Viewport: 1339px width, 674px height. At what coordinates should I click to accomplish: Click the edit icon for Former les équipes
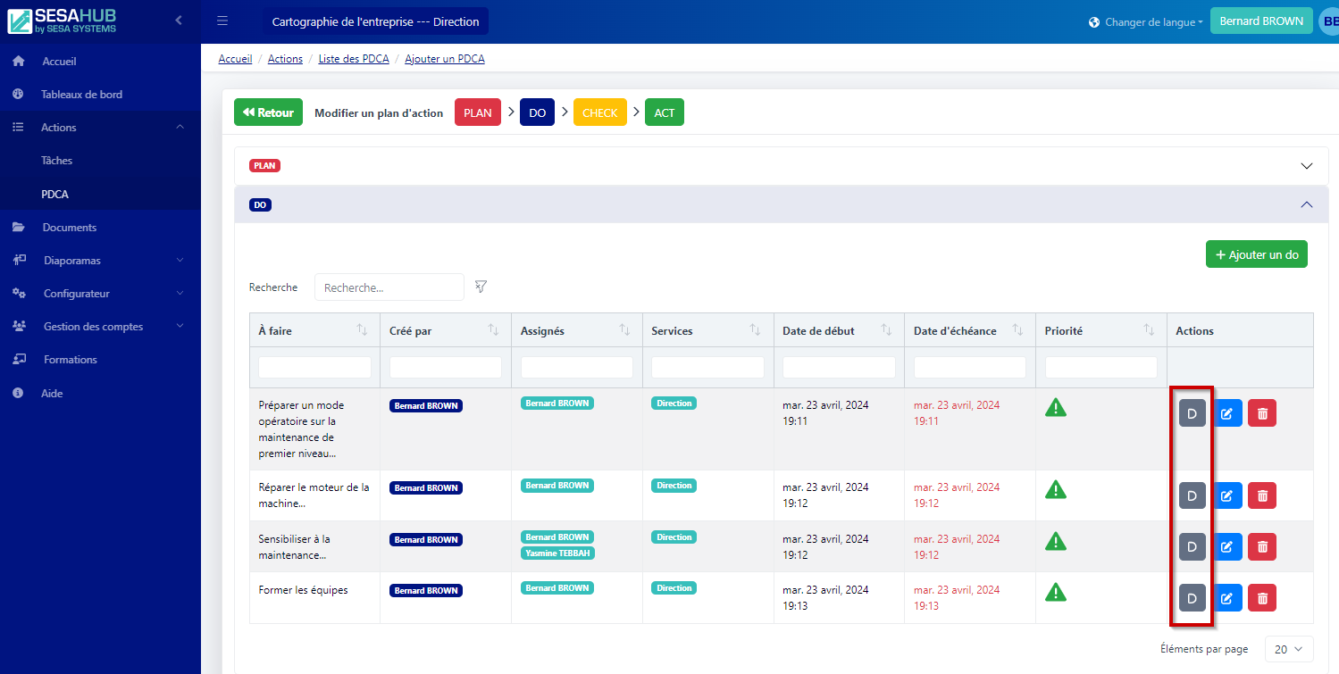tap(1226, 598)
